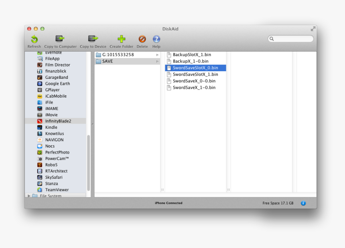
Task: Click the search field
Action: pyautogui.click(x=290, y=38)
